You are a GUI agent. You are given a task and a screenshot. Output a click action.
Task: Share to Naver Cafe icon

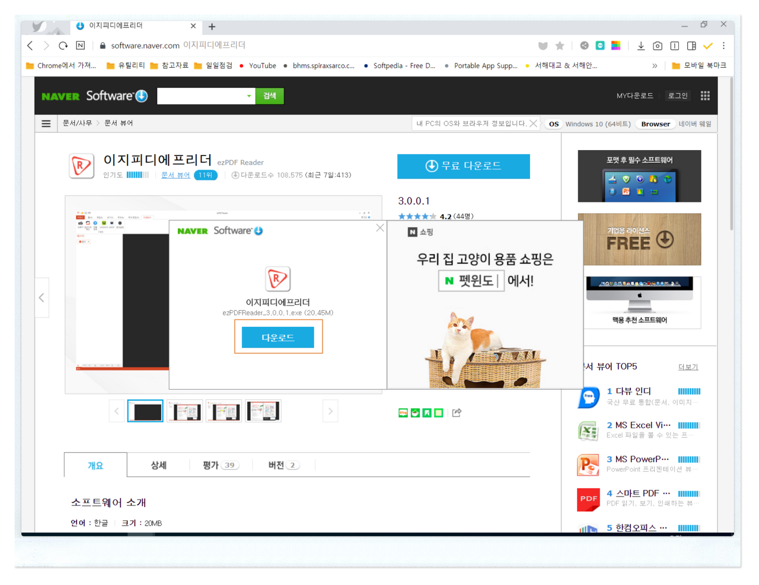(415, 413)
